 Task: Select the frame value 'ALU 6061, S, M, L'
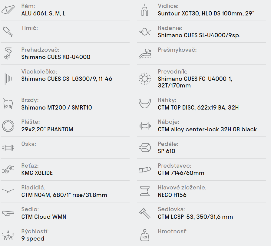click(x=43, y=14)
